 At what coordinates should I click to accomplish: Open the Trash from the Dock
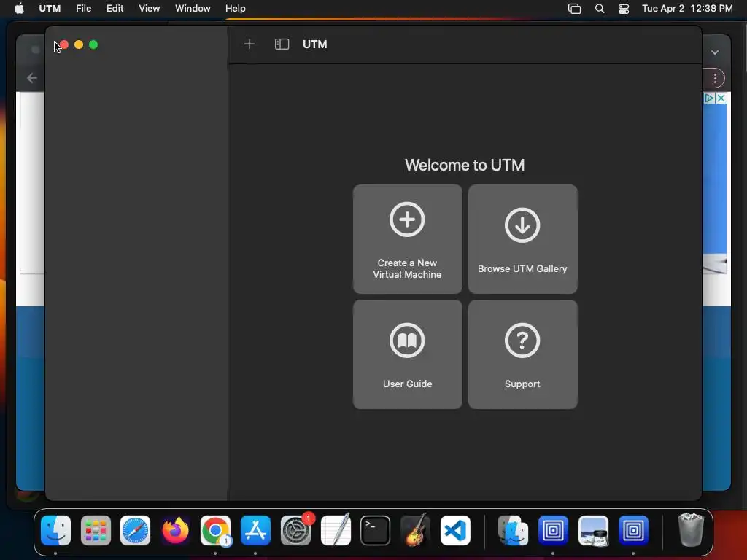click(x=690, y=529)
